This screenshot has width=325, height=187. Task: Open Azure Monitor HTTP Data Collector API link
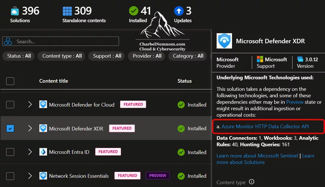pyautogui.click(x=265, y=126)
